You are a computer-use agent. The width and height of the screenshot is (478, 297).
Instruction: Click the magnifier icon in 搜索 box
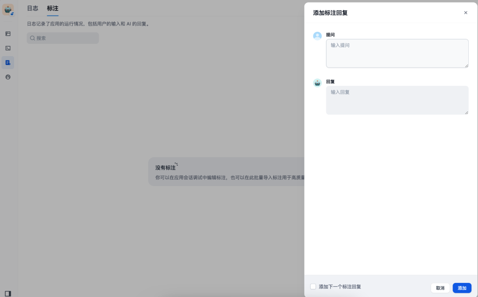32,38
